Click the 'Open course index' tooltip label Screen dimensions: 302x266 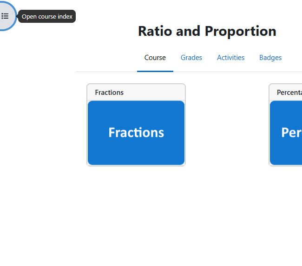[47, 16]
